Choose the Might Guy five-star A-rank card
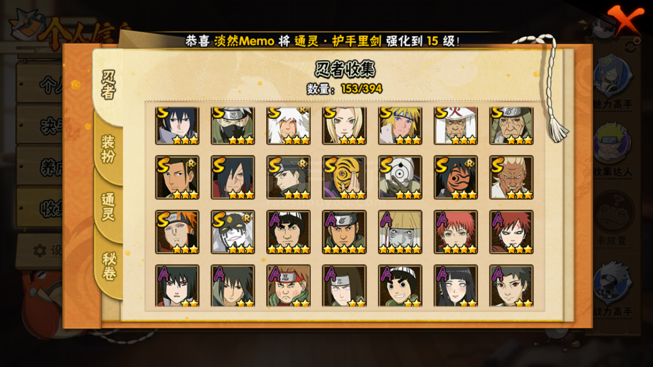This screenshot has height=367, width=653. point(288,232)
